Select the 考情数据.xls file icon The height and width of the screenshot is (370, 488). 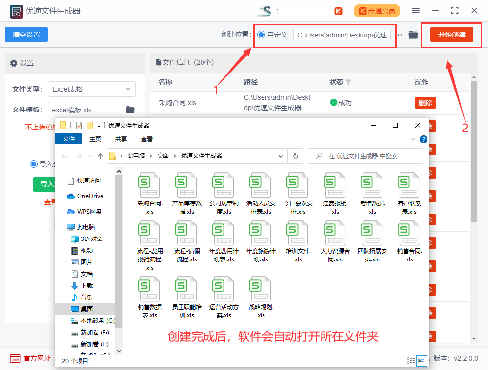click(x=371, y=185)
